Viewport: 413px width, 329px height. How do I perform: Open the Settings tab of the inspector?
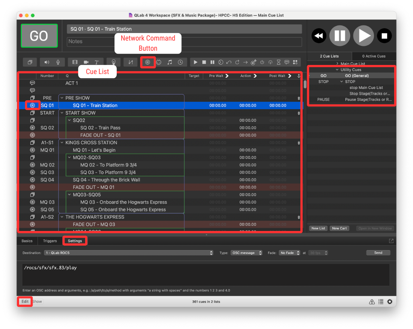[x=75, y=241]
